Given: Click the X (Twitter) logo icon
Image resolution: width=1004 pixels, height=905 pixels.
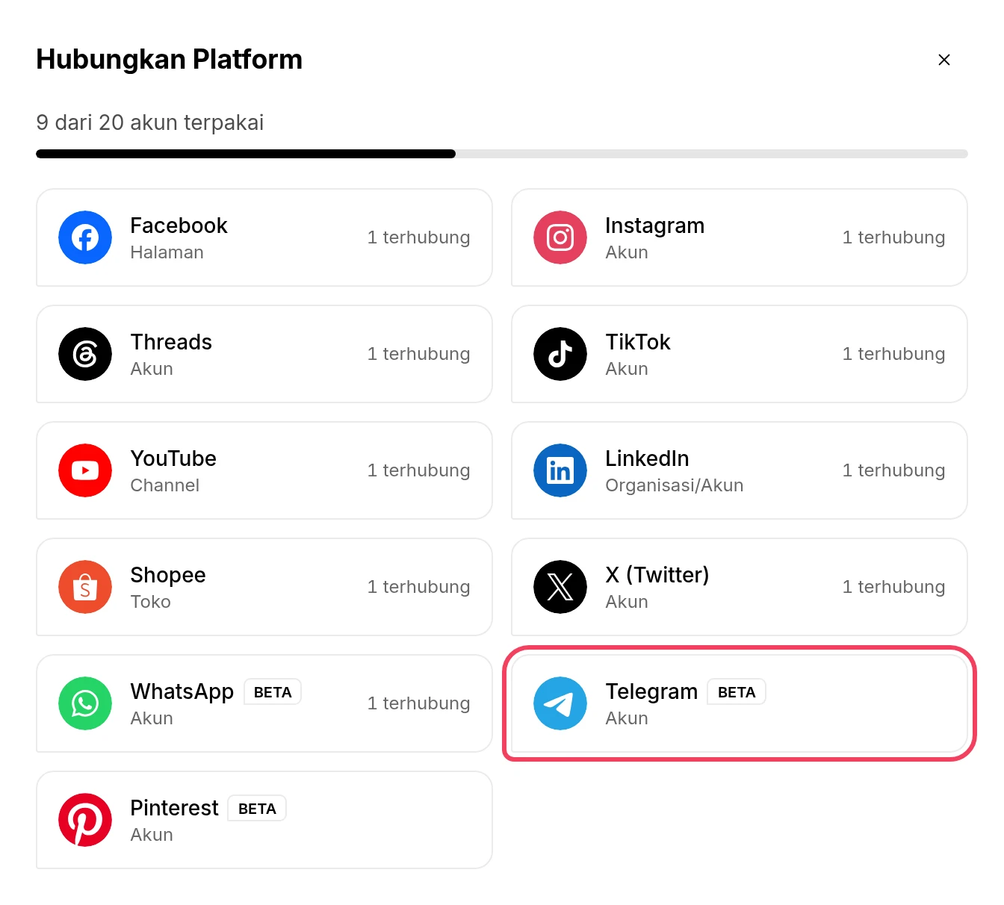Looking at the screenshot, I should (x=560, y=587).
